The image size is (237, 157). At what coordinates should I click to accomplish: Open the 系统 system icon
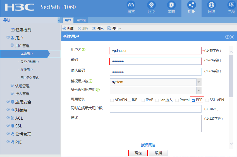coord(232,5)
